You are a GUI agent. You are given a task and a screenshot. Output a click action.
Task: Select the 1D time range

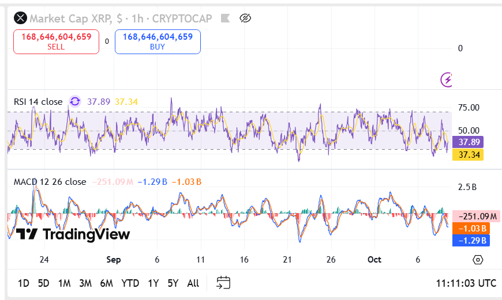24,283
